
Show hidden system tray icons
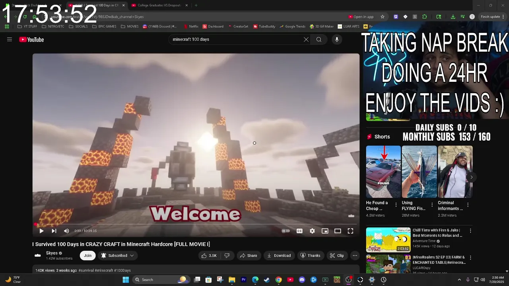coord(459,280)
